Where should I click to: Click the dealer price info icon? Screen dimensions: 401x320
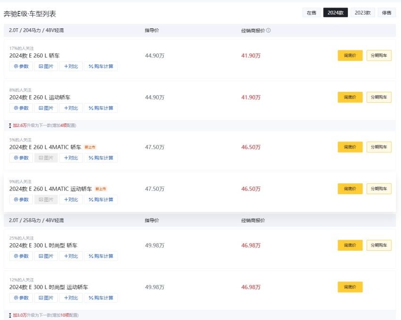pos(268,31)
